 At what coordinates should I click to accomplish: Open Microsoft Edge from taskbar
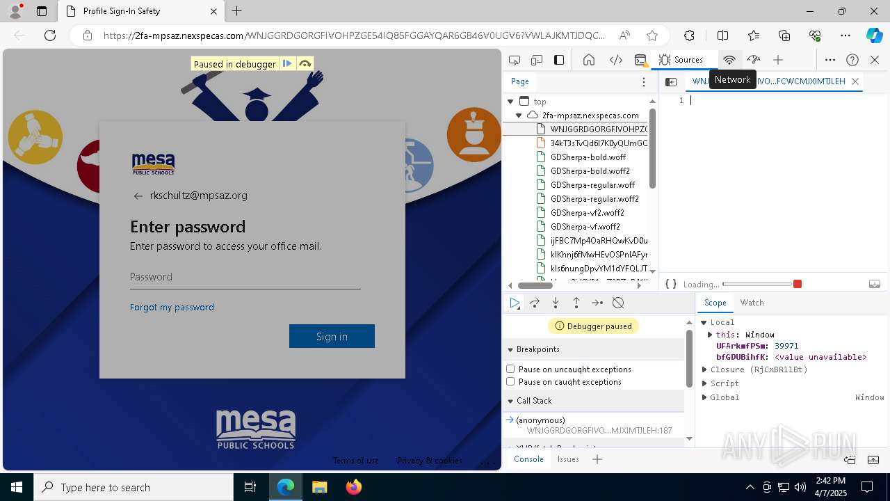286,487
